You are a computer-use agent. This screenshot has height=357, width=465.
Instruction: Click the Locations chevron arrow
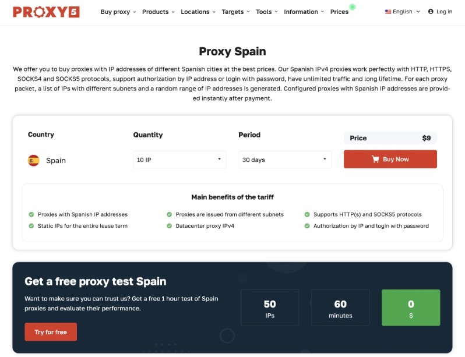click(x=214, y=12)
